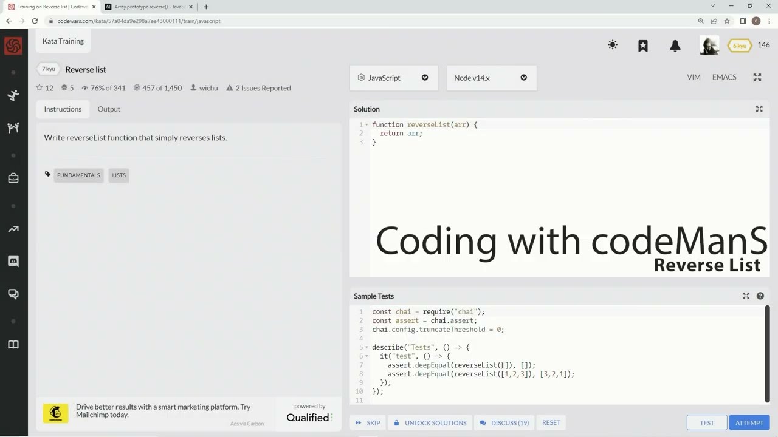The image size is (778, 437).
Task: Switch to the Output tab
Action: pos(109,109)
